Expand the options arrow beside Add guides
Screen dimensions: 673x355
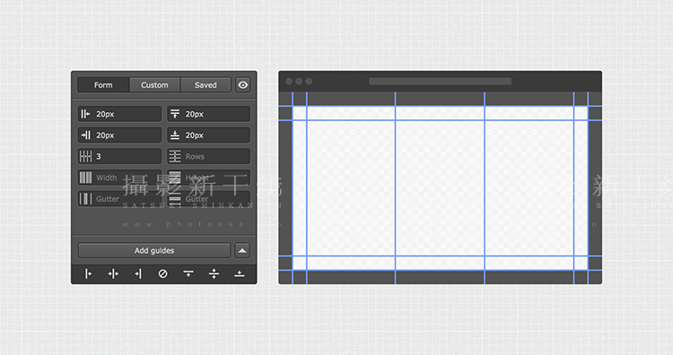242,250
